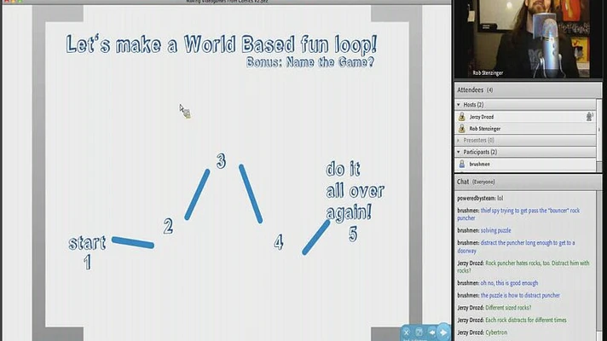607x341 pixels.
Task: Click the host icon beside Rob Stenzinger
Action: (462, 129)
